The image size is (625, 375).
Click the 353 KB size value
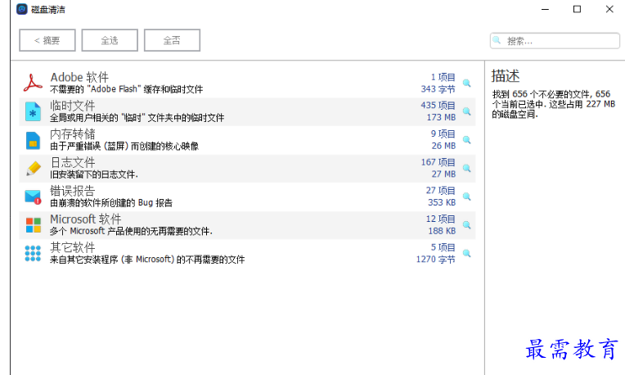442,202
